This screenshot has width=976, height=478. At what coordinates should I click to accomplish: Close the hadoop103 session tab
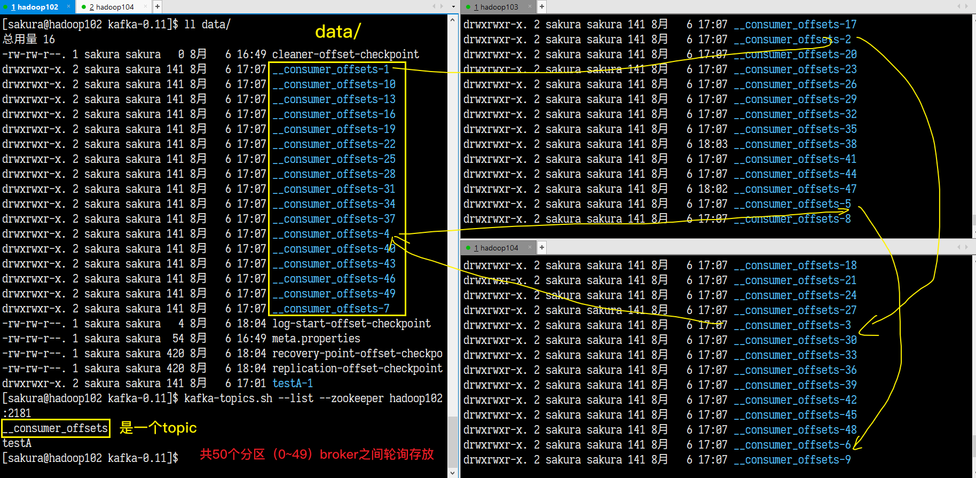click(530, 7)
